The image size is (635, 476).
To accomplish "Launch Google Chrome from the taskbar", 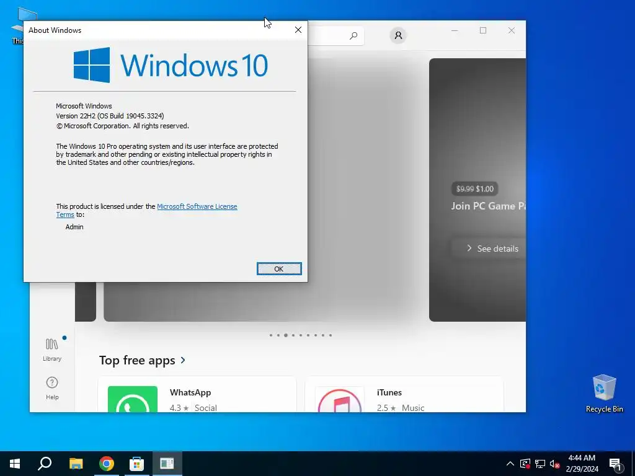I will pyautogui.click(x=107, y=464).
